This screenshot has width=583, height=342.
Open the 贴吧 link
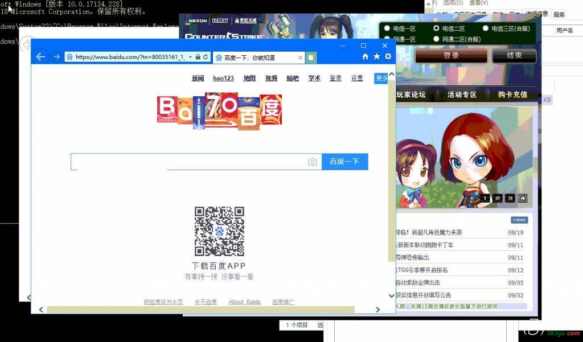click(293, 78)
